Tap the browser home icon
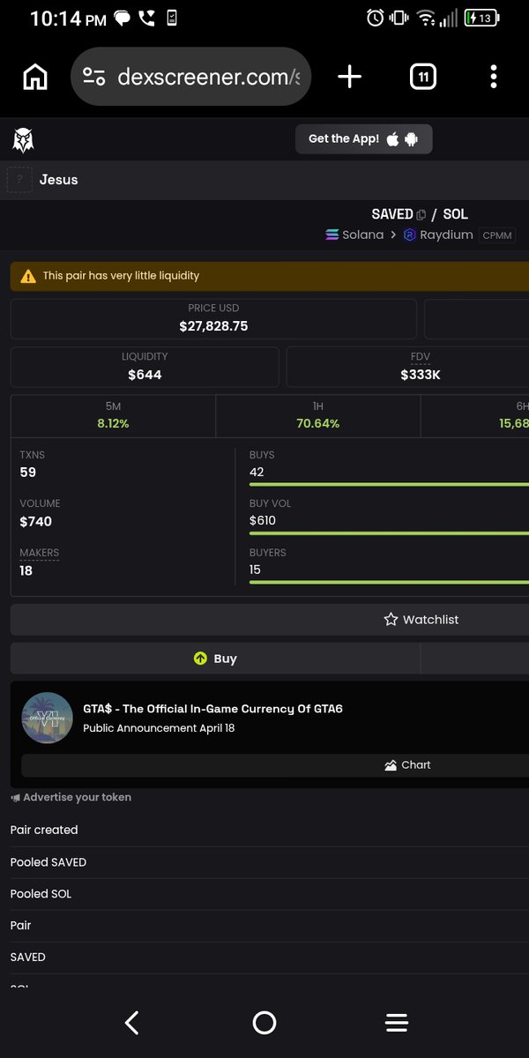This screenshot has height=1058, width=529. pyautogui.click(x=35, y=78)
